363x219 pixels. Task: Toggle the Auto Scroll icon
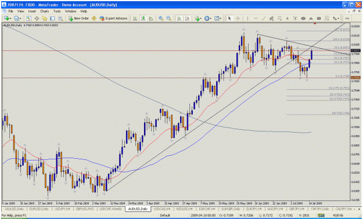(x=179, y=19)
